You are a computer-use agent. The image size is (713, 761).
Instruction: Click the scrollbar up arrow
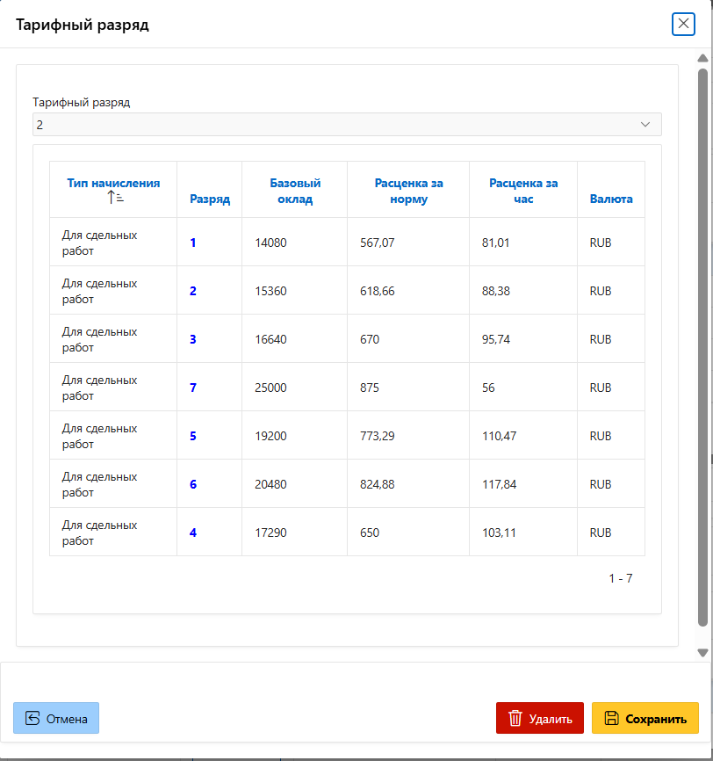[702, 59]
